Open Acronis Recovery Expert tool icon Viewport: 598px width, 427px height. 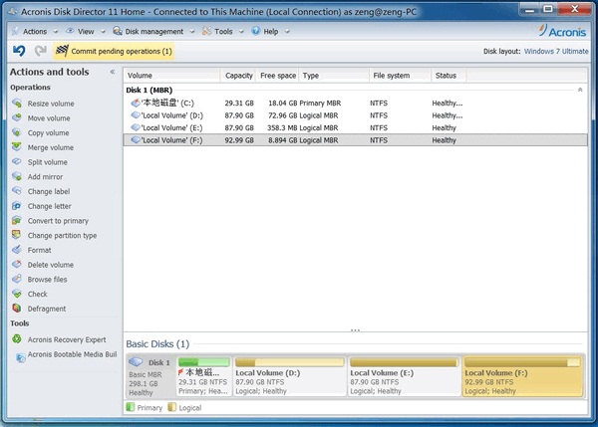[18, 339]
